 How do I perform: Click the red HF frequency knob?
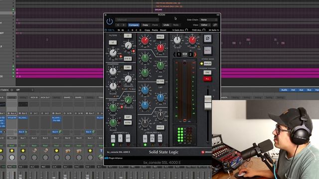tap(160, 48)
